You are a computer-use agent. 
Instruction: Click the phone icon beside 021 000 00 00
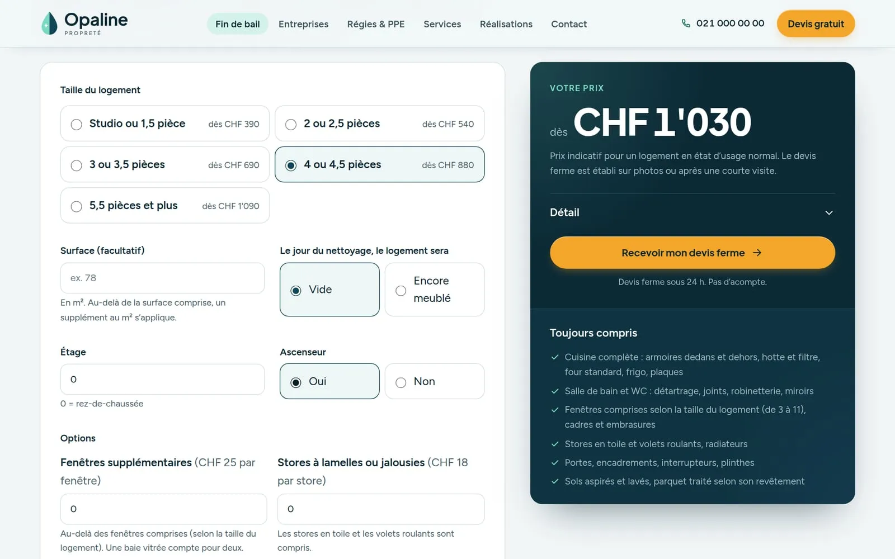(686, 23)
